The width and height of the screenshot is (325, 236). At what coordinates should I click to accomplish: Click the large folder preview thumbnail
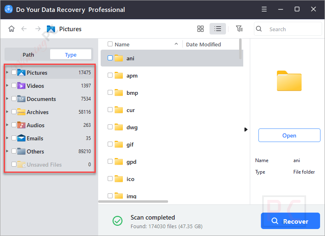pos(289,81)
